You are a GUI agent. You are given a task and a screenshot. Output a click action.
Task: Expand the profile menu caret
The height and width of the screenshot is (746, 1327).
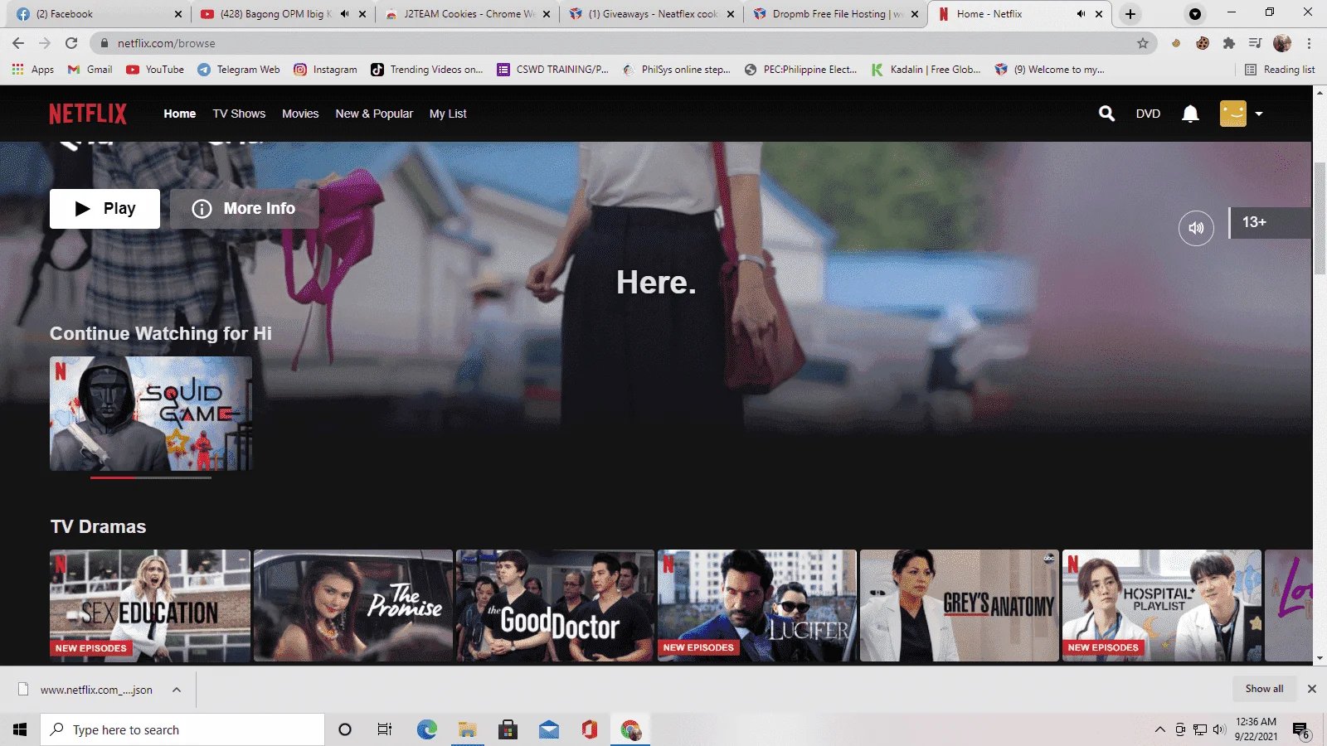[1259, 114]
